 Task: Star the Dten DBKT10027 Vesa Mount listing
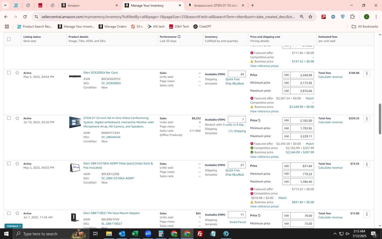(17, 213)
